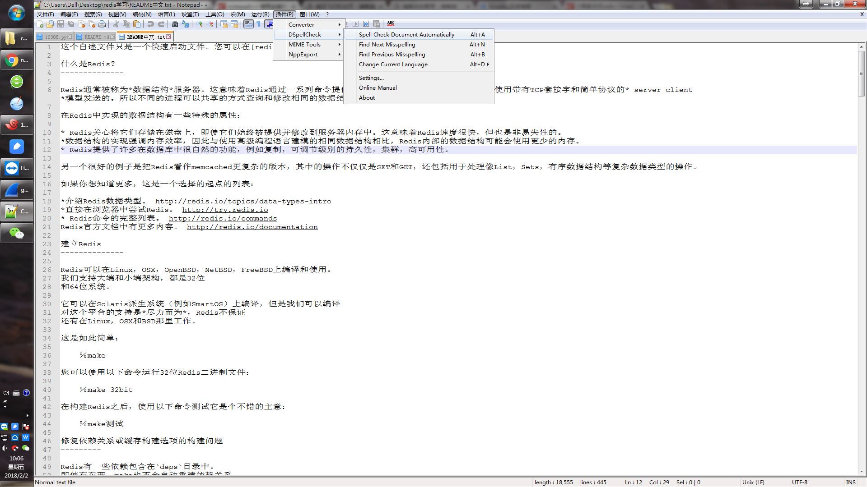Viewport: 867px width, 487px height.
Task: Switch to the 12306.py tab
Action: click(x=55, y=37)
